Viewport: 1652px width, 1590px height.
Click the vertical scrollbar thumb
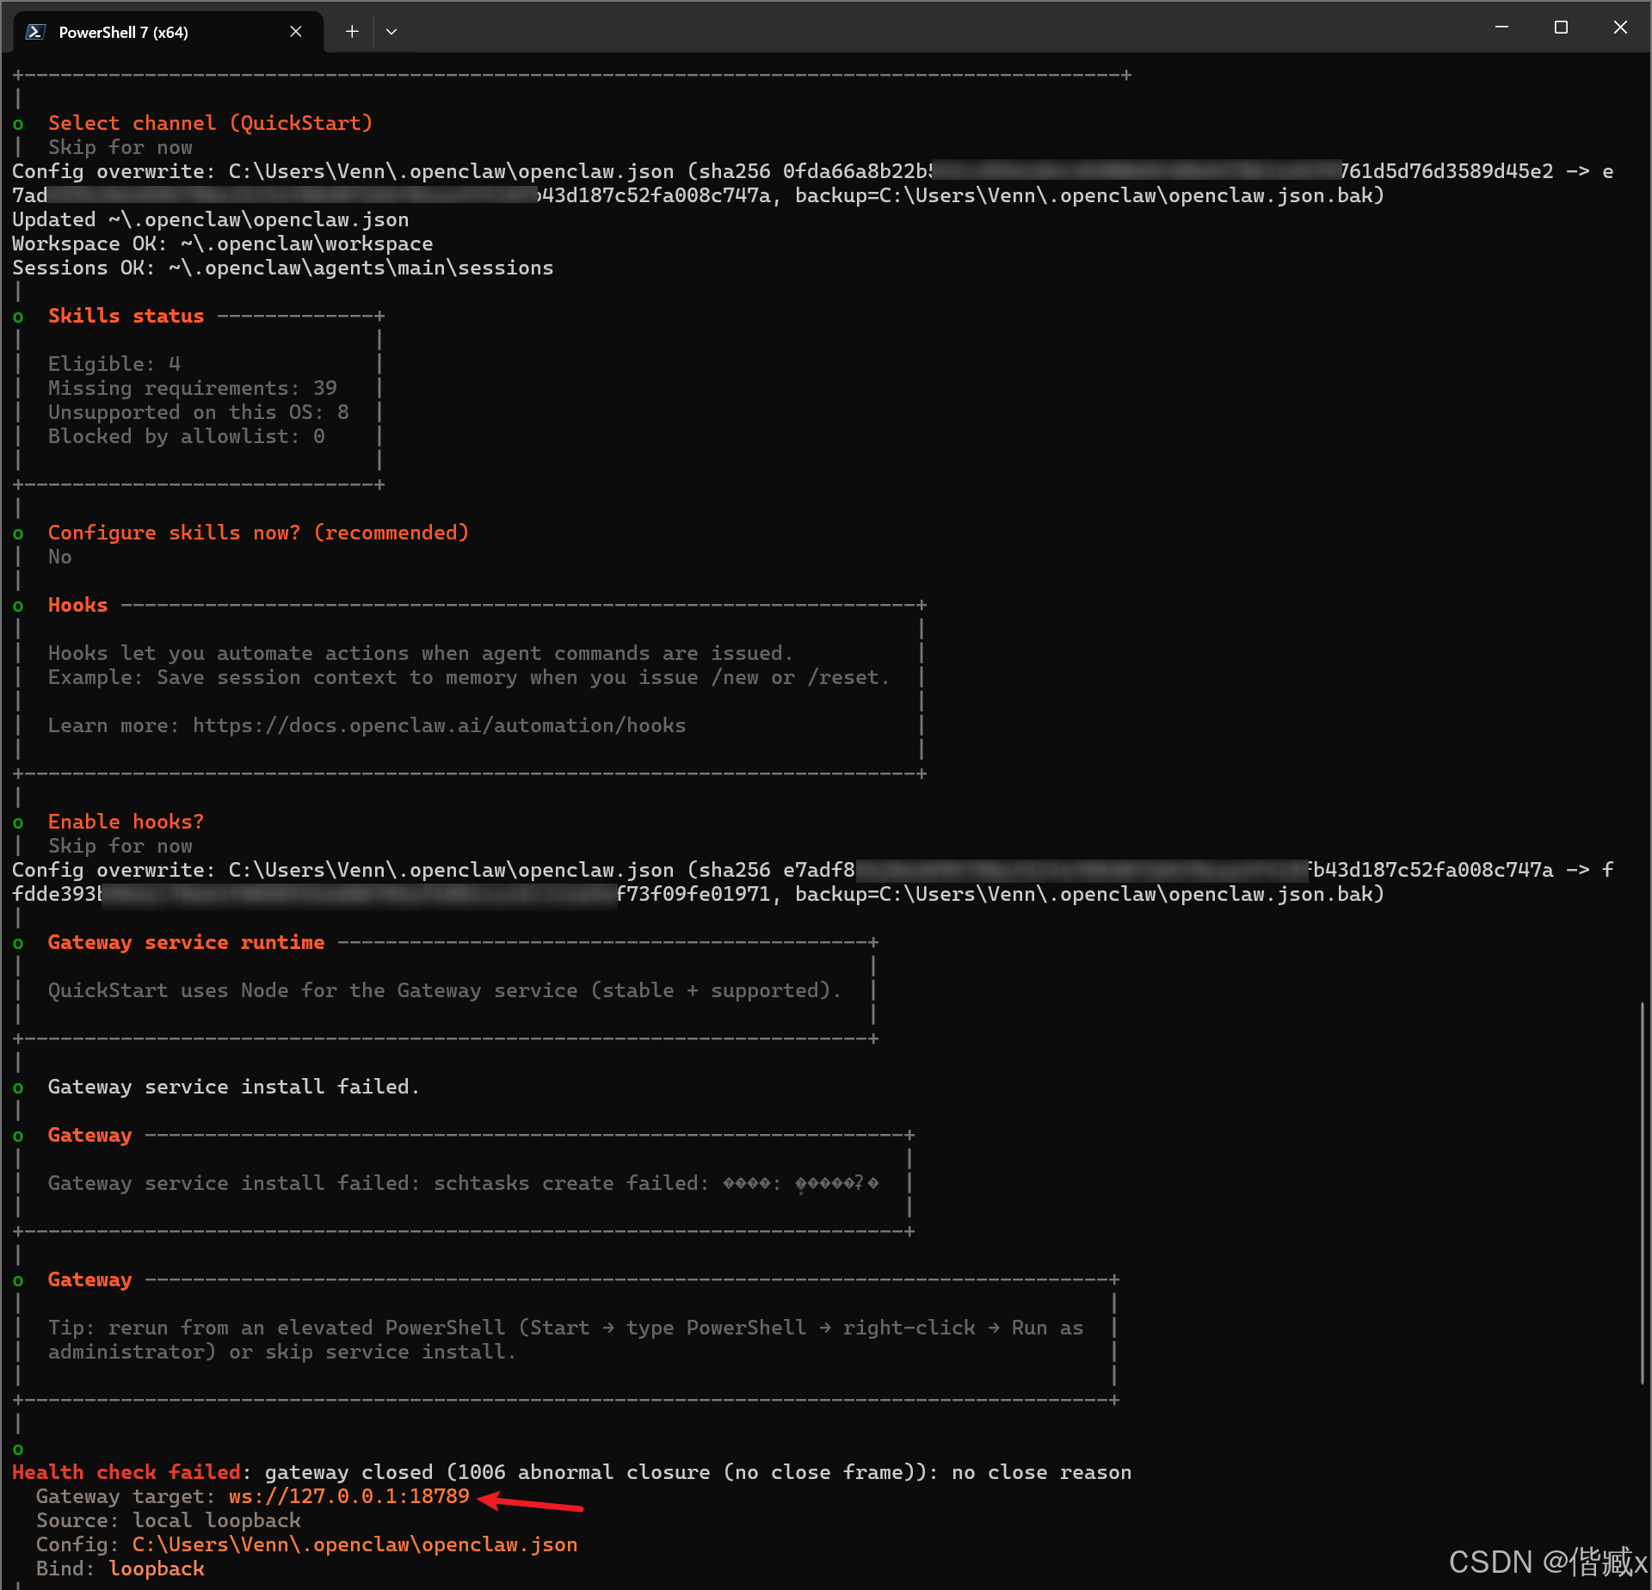(x=1642, y=1192)
